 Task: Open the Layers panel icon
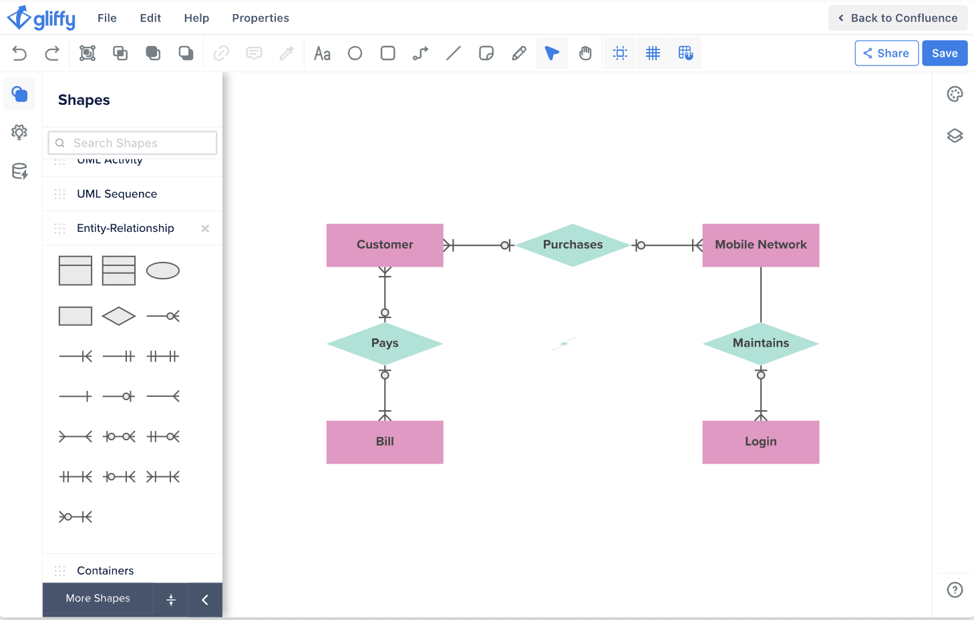coord(955,136)
